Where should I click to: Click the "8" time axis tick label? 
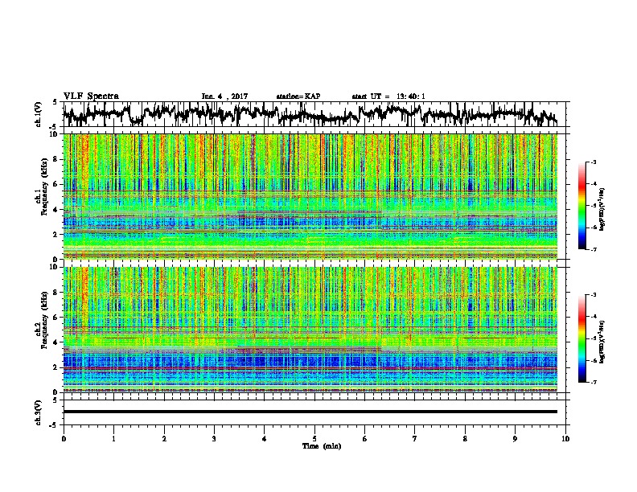(465, 439)
